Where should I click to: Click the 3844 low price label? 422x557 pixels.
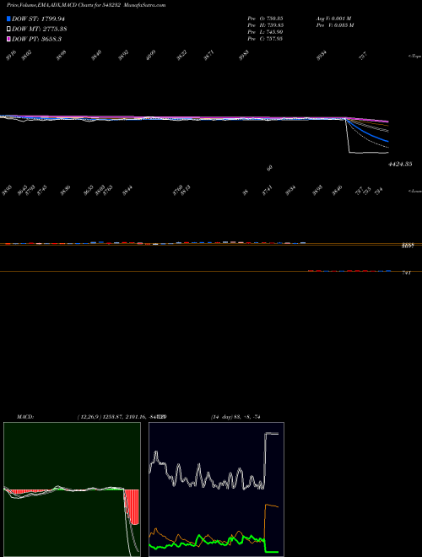click(127, 191)
